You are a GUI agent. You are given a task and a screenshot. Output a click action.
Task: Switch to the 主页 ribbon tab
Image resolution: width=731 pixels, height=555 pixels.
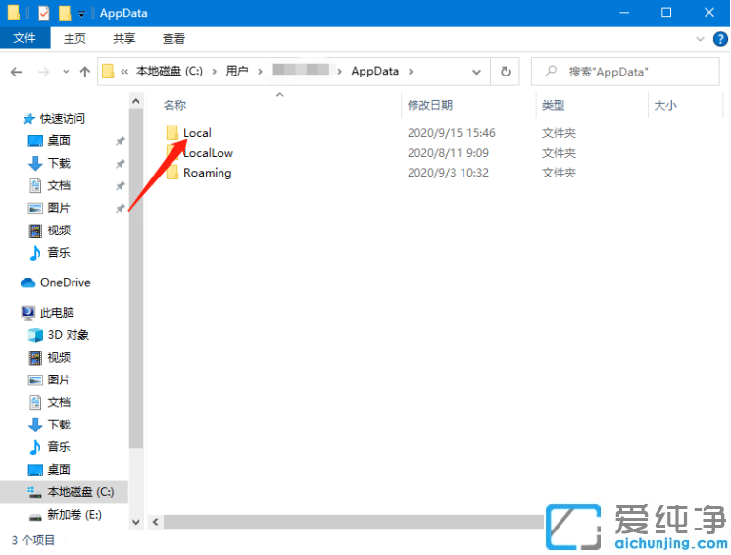[74, 38]
